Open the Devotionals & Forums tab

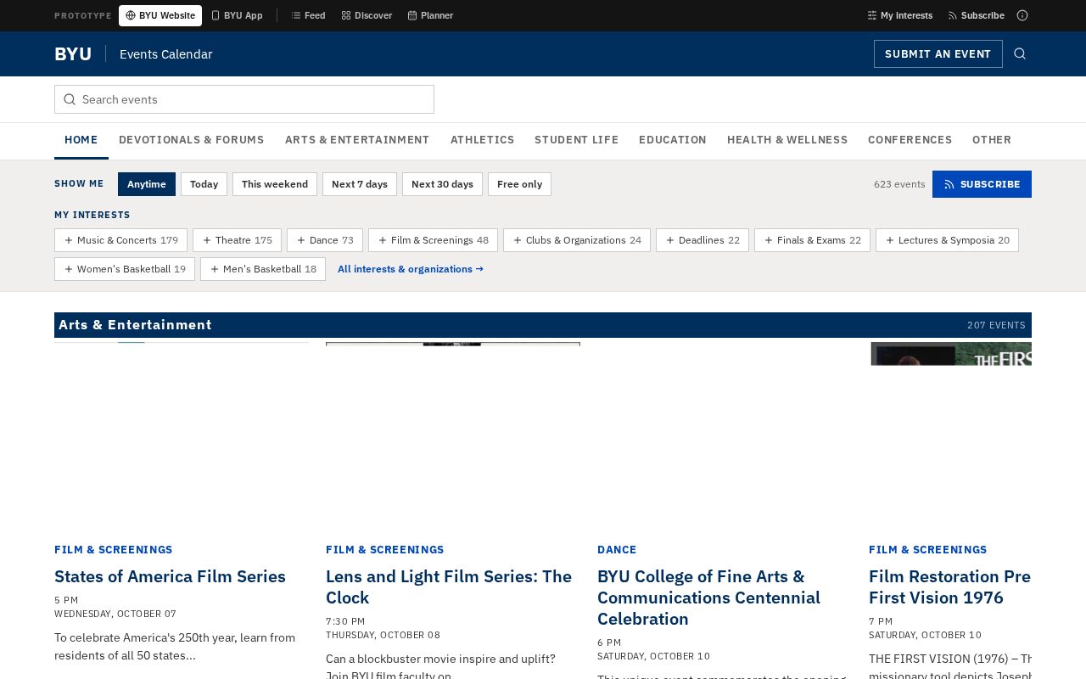[x=192, y=140]
